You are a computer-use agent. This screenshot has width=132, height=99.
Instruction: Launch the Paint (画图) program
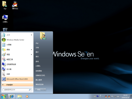coord(17,54)
